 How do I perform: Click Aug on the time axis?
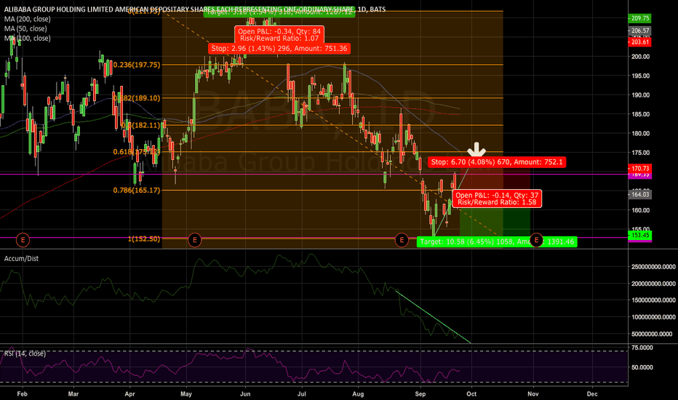(x=358, y=394)
